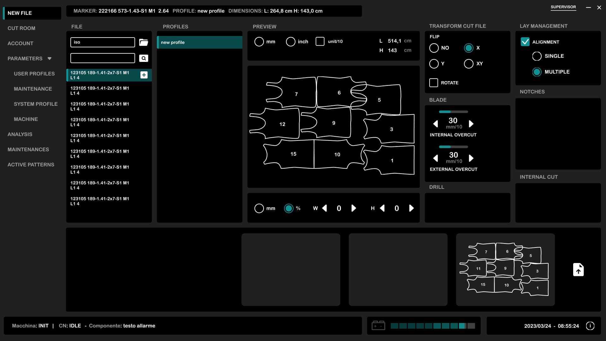Open the MACHINE settings page
The image size is (606, 341).
(26, 119)
